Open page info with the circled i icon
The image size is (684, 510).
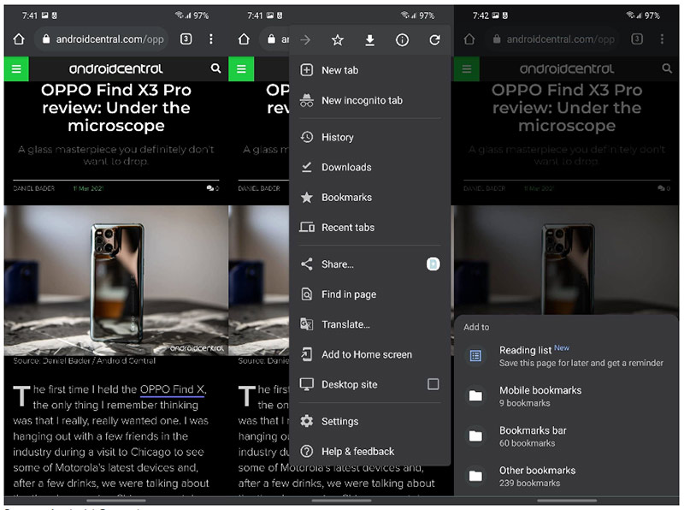coord(402,40)
